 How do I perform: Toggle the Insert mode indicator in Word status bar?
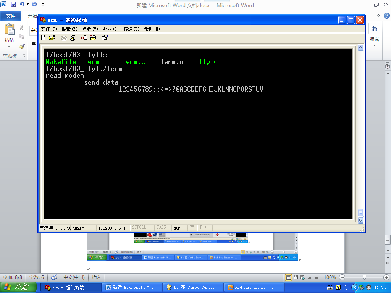97,277
